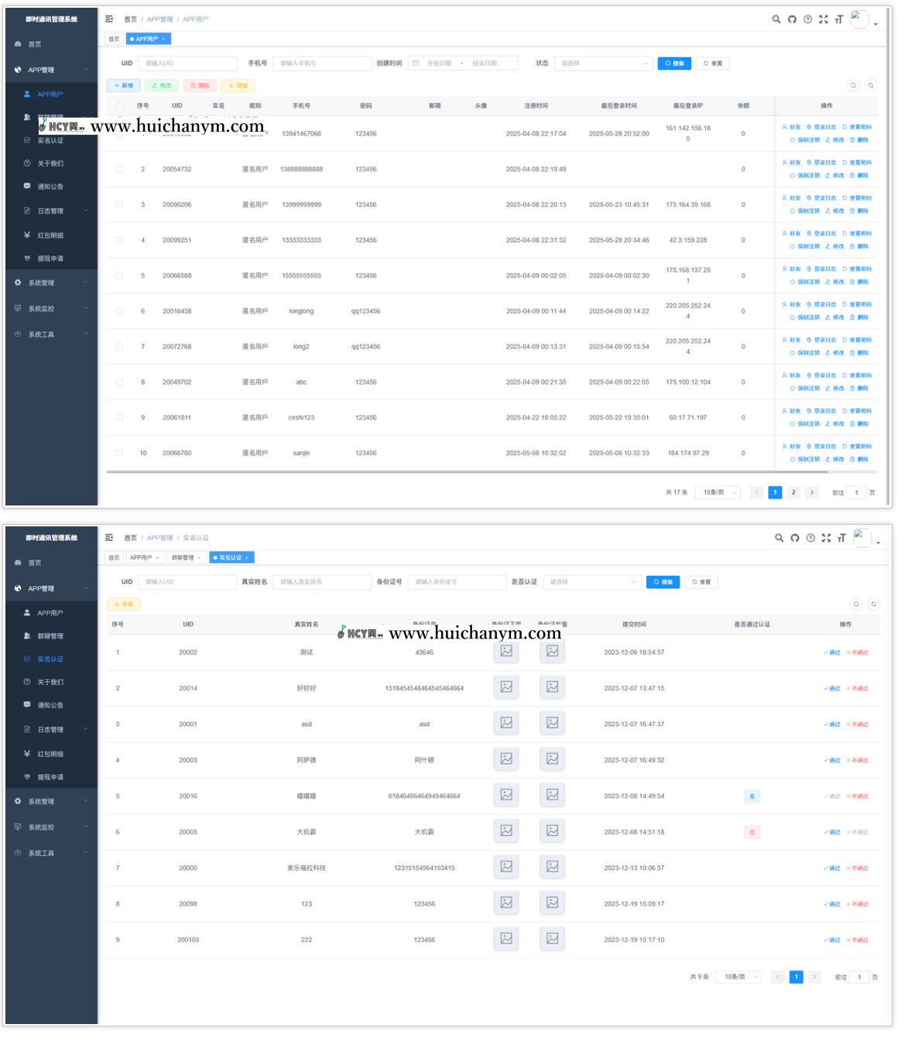Collapse sidebar via hamburger icon beside 首页 / APP管理 / APP用户
Screen dimensions: 901x1038
(109, 19)
